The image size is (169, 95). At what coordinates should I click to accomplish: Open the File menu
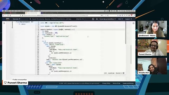point(11,11)
